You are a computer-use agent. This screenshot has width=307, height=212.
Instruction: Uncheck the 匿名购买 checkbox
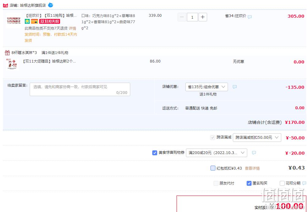point(249,183)
